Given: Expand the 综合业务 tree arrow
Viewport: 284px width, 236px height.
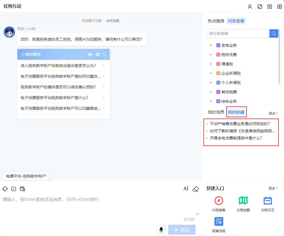Looking at the screenshot, I should [x=211, y=101].
